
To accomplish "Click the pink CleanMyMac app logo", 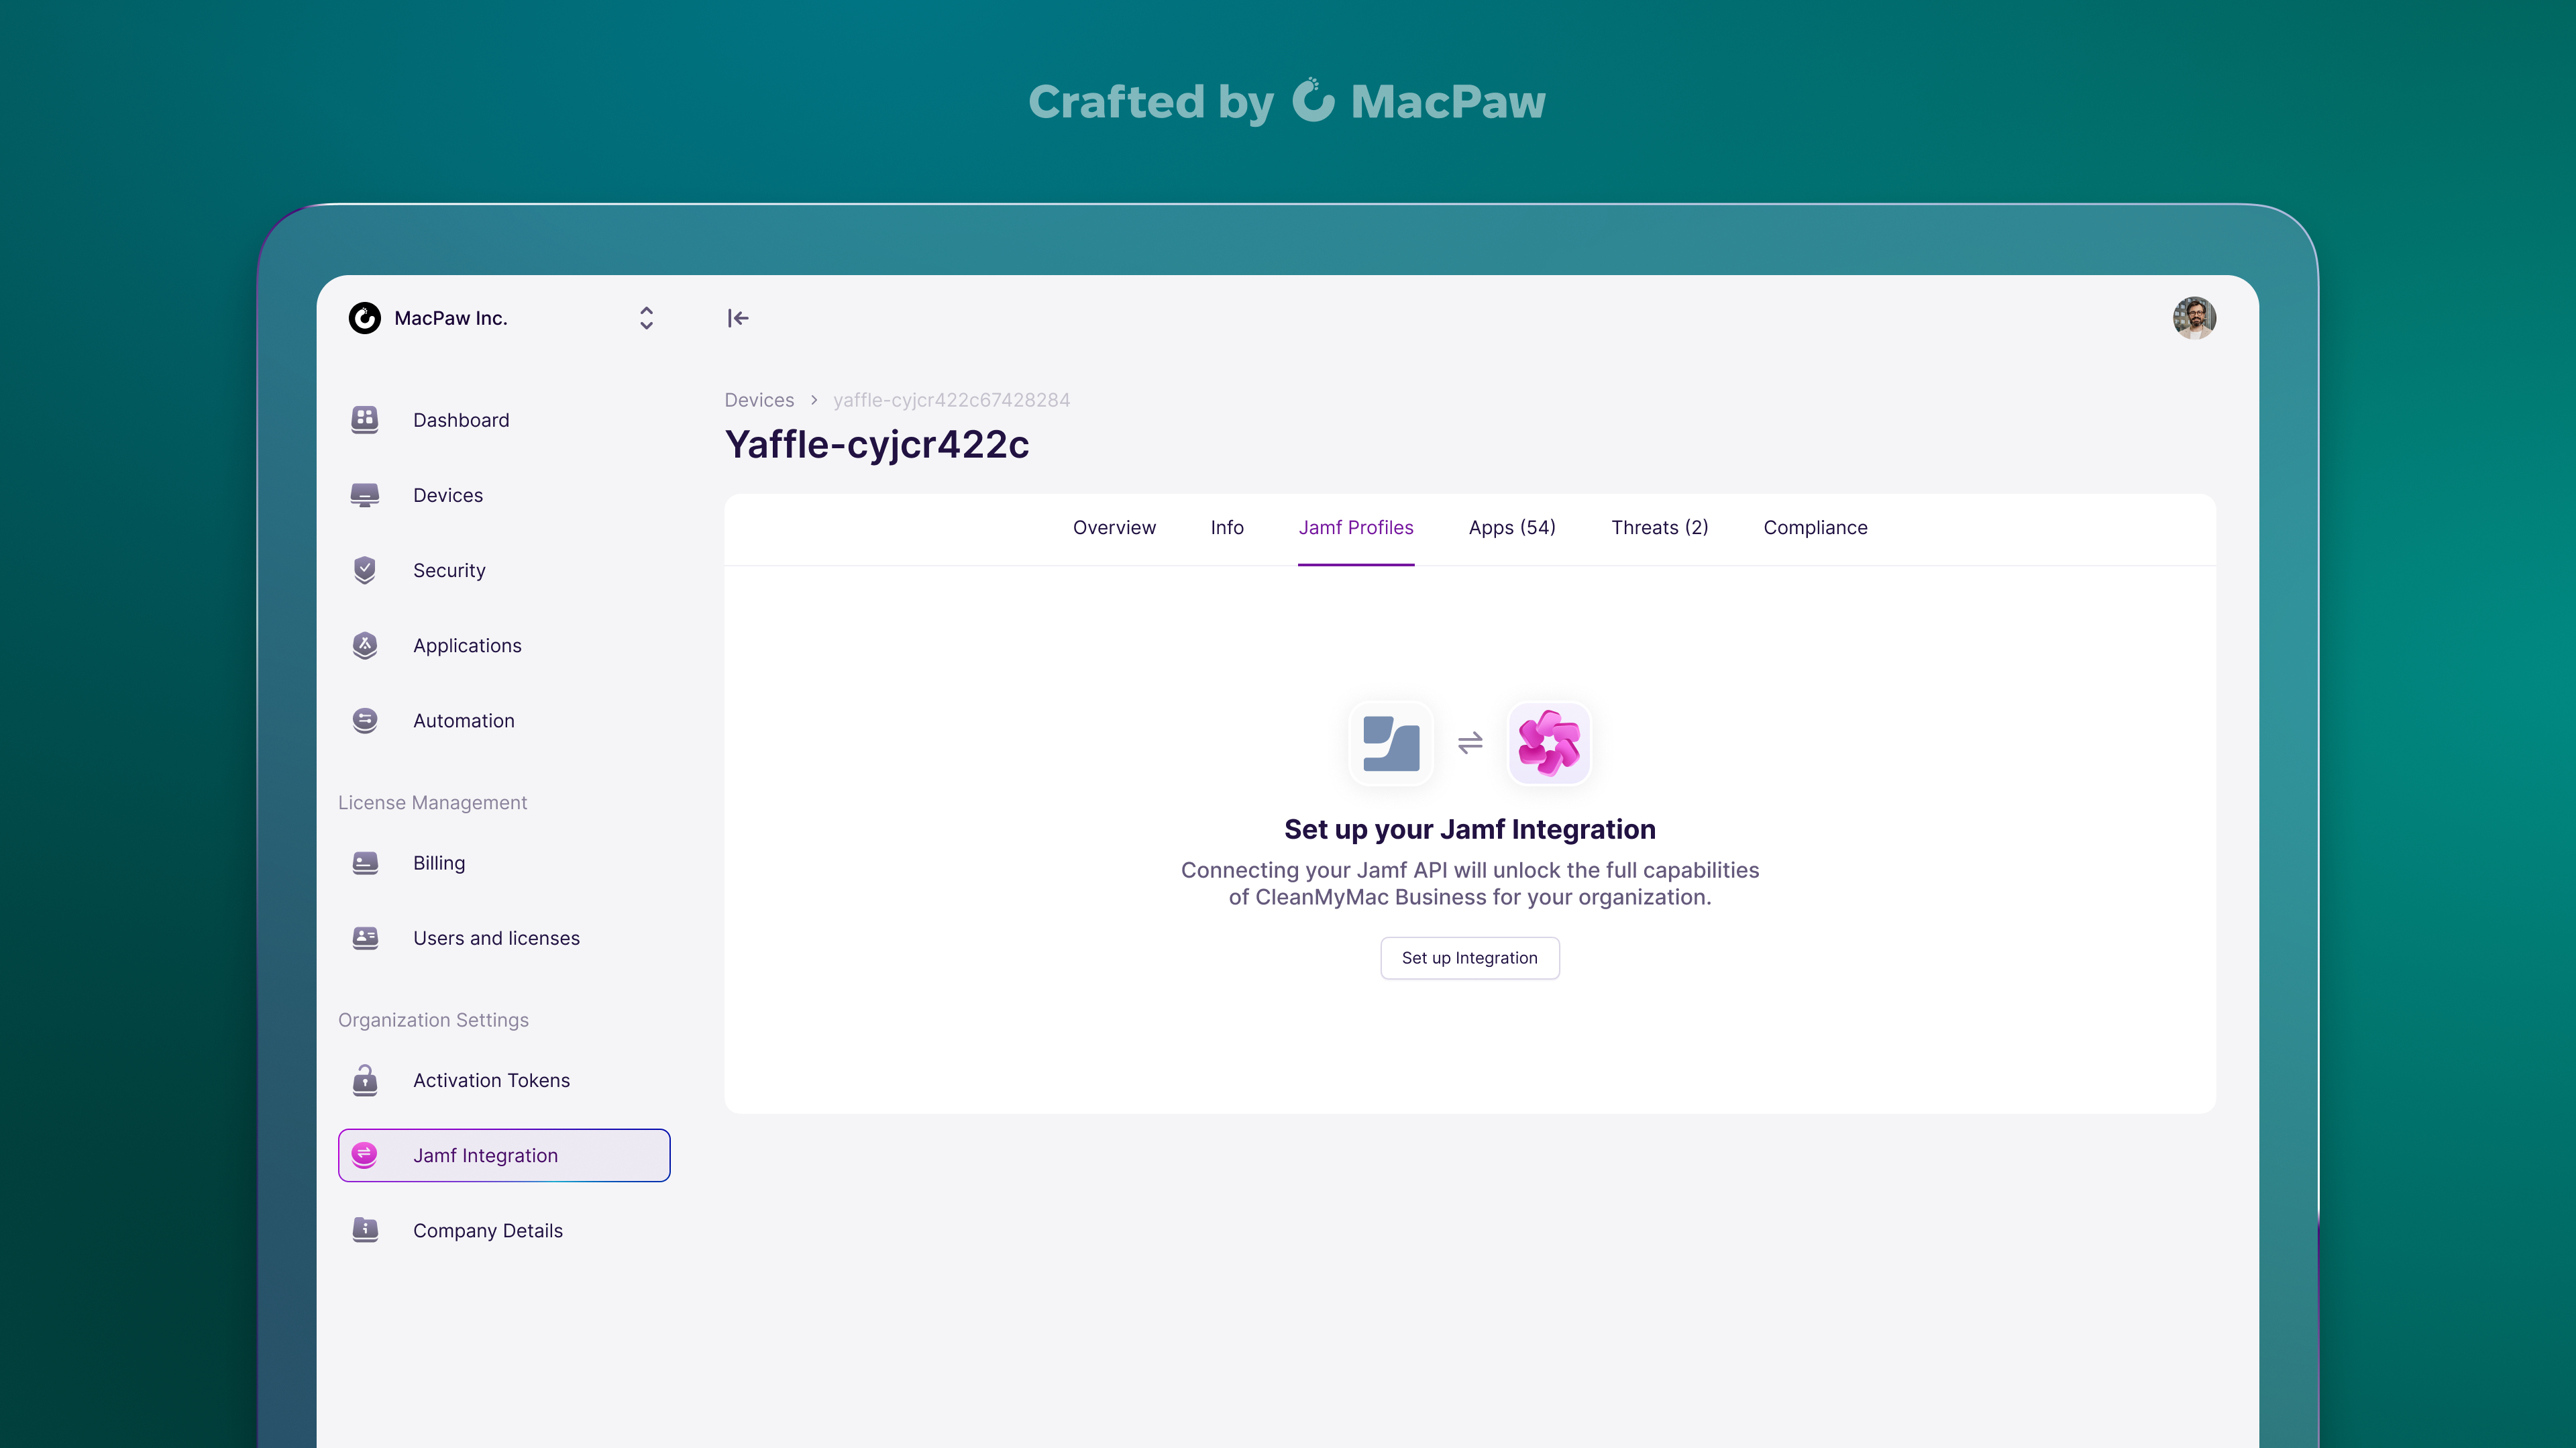I will [1548, 743].
